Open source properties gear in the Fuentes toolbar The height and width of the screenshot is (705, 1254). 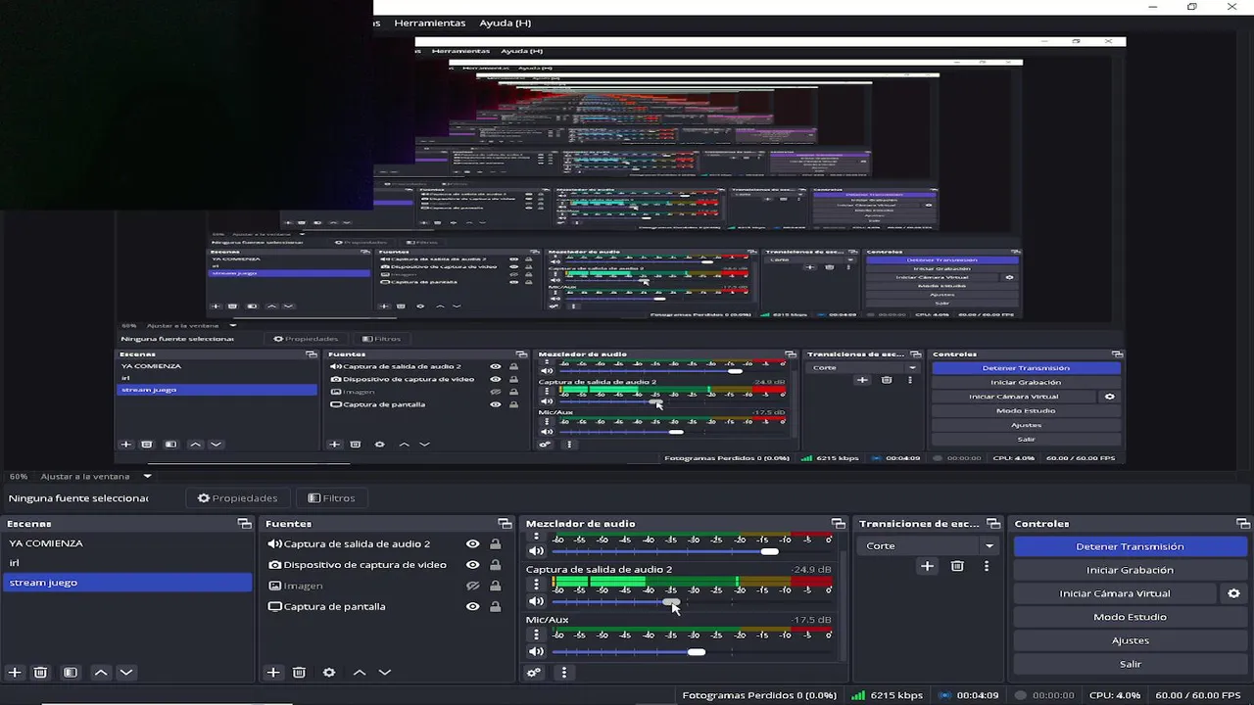tap(329, 673)
